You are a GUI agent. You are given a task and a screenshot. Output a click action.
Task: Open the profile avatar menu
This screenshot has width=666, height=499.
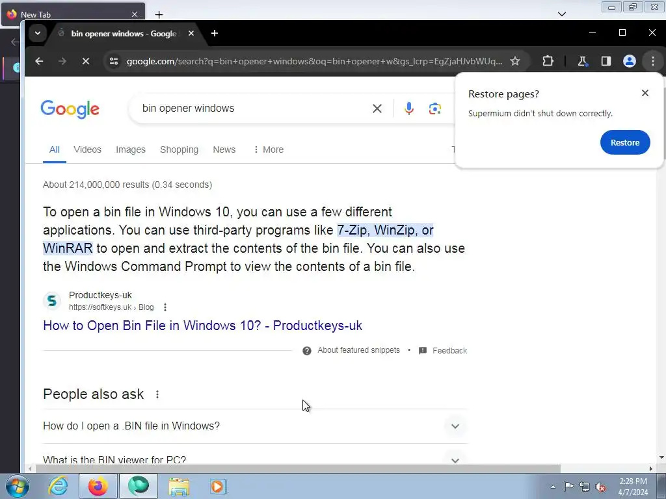(x=630, y=61)
